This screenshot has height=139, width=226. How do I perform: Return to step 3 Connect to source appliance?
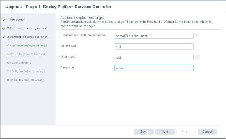pyautogui.click(x=27, y=37)
